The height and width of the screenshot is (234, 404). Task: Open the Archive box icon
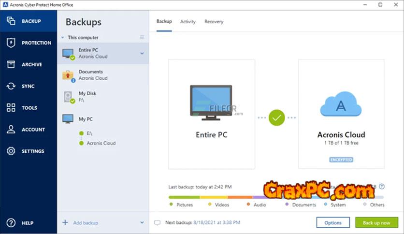[11, 64]
